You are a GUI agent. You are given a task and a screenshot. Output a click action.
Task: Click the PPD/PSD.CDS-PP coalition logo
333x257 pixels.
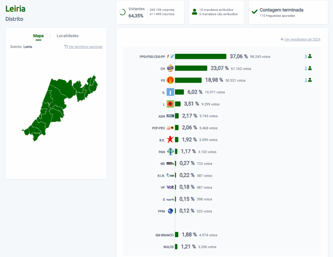coord(170,56)
